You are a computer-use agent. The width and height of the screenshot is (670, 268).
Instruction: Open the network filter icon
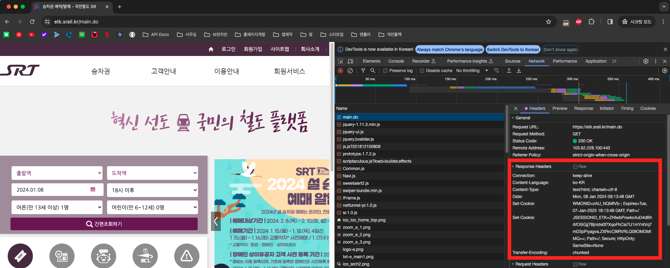point(363,71)
